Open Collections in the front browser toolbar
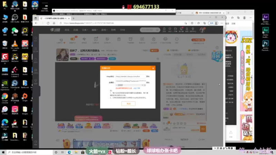Screen dimensions: 276x155 (x=204, y=23)
